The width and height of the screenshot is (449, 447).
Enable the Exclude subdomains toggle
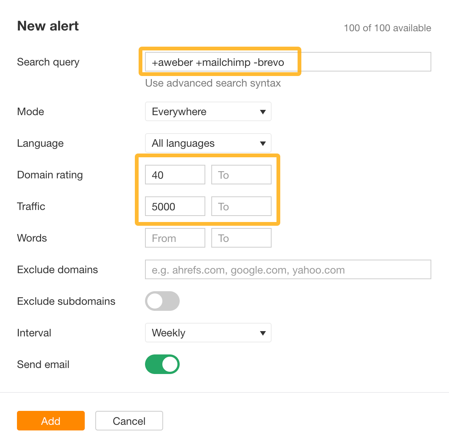point(162,301)
